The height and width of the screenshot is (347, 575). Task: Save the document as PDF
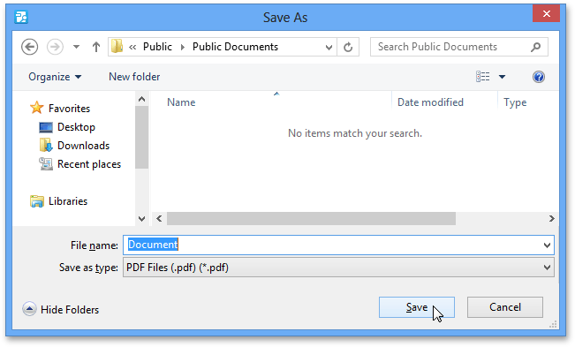pyautogui.click(x=417, y=307)
